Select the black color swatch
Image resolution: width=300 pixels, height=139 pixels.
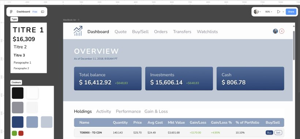18,93
